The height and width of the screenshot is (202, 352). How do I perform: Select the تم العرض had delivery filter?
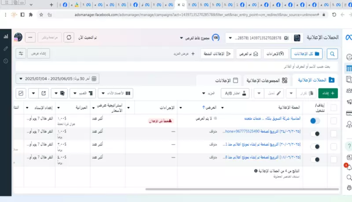[x=249, y=54]
